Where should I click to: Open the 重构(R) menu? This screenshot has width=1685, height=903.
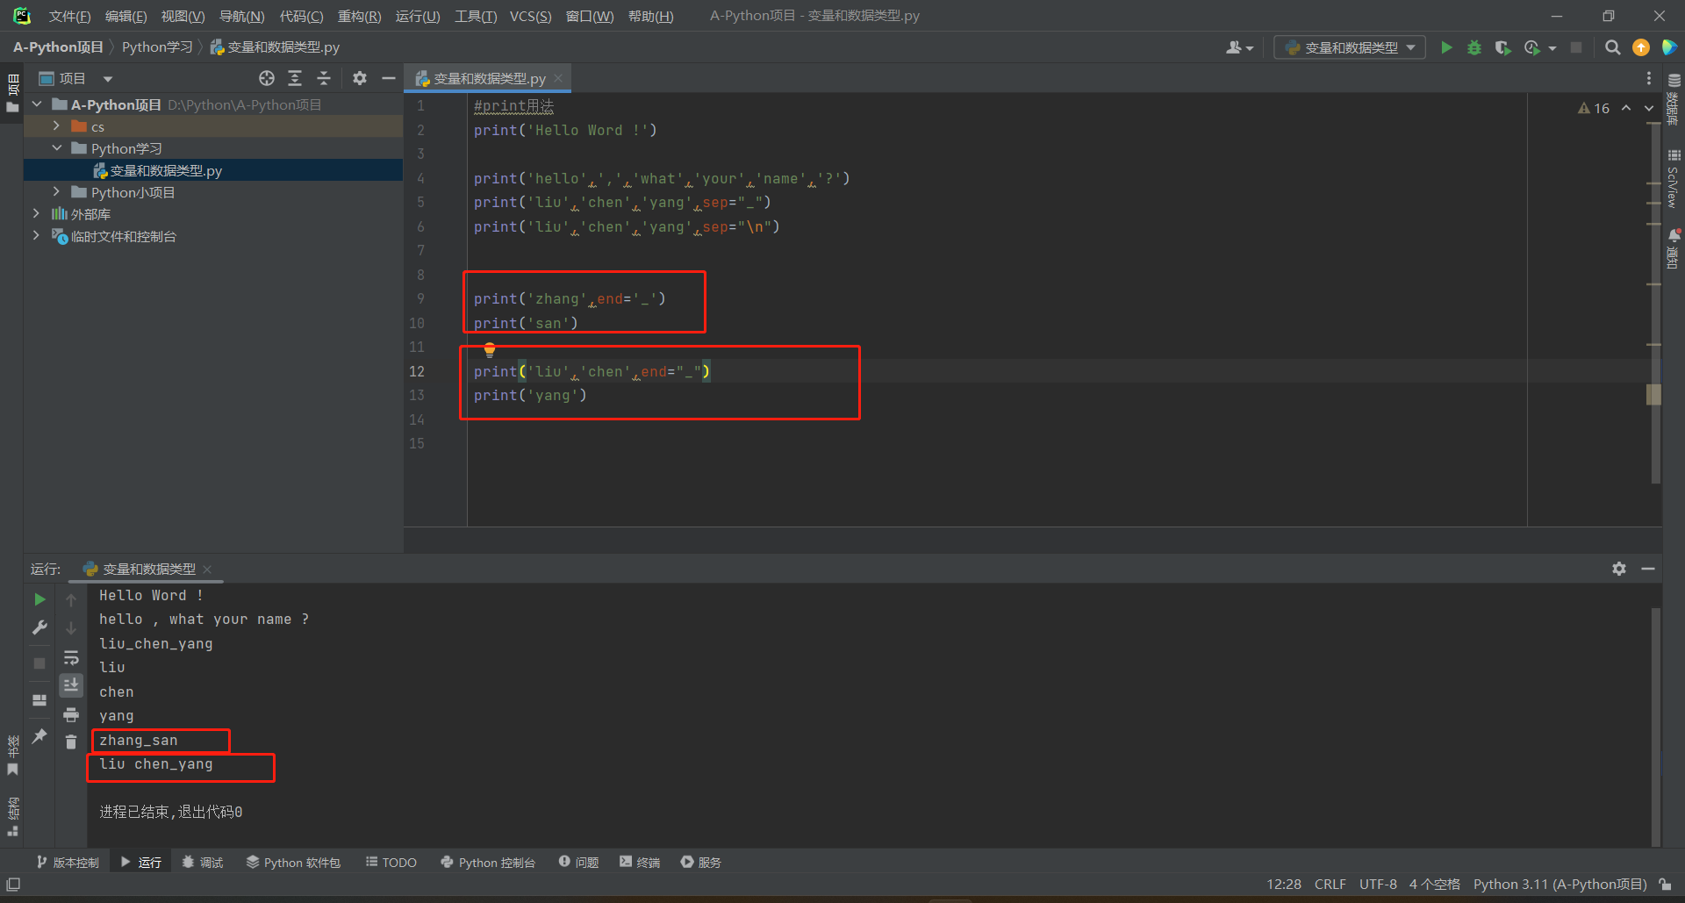click(359, 16)
